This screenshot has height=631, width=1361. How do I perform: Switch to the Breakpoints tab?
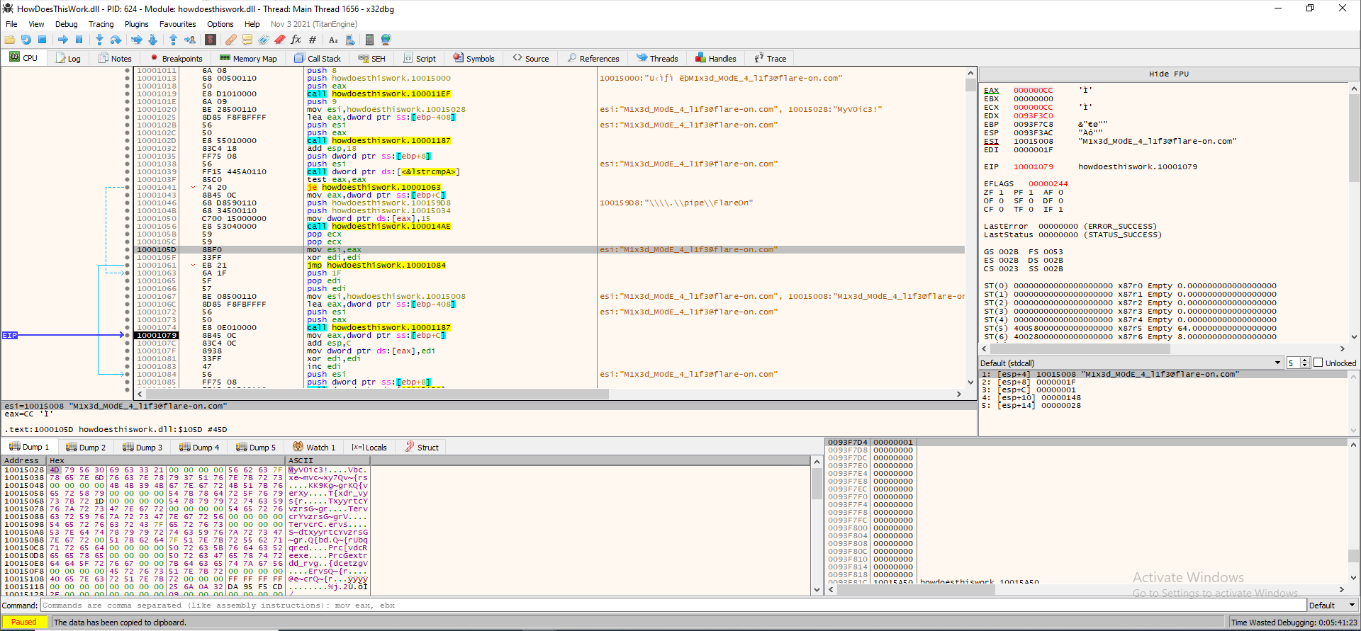click(x=176, y=58)
